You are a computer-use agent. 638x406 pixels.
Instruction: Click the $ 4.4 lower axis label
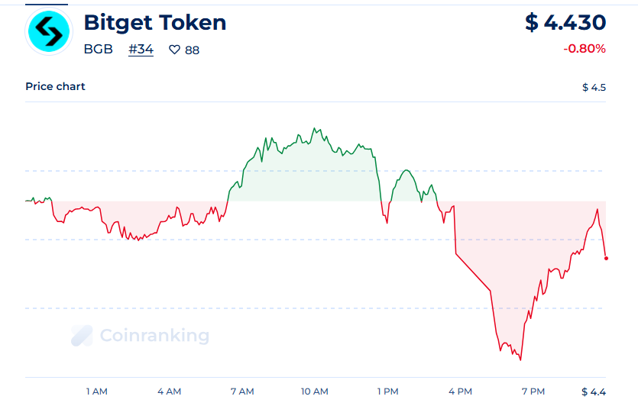(594, 391)
